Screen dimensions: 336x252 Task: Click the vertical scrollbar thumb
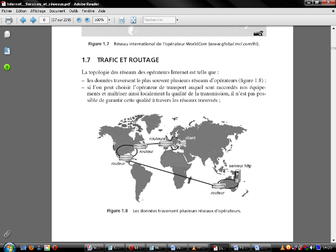[x=334, y=48]
